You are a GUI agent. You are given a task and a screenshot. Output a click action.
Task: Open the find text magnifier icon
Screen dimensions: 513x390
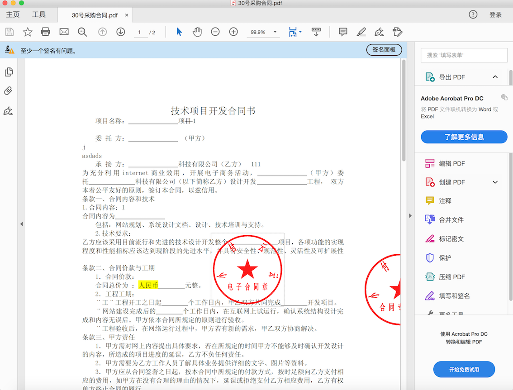82,32
